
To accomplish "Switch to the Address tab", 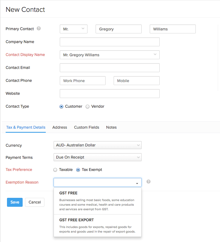I will click(60, 127).
